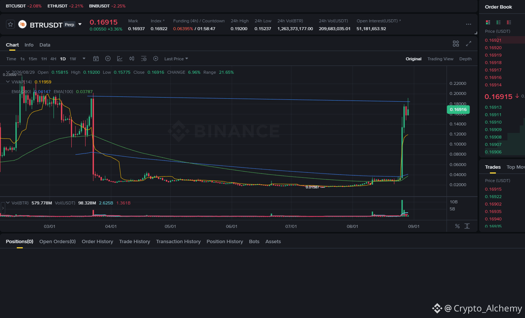The image size is (525, 318).
Task: Select the 15m timeframe
Action: click(33, 59)
